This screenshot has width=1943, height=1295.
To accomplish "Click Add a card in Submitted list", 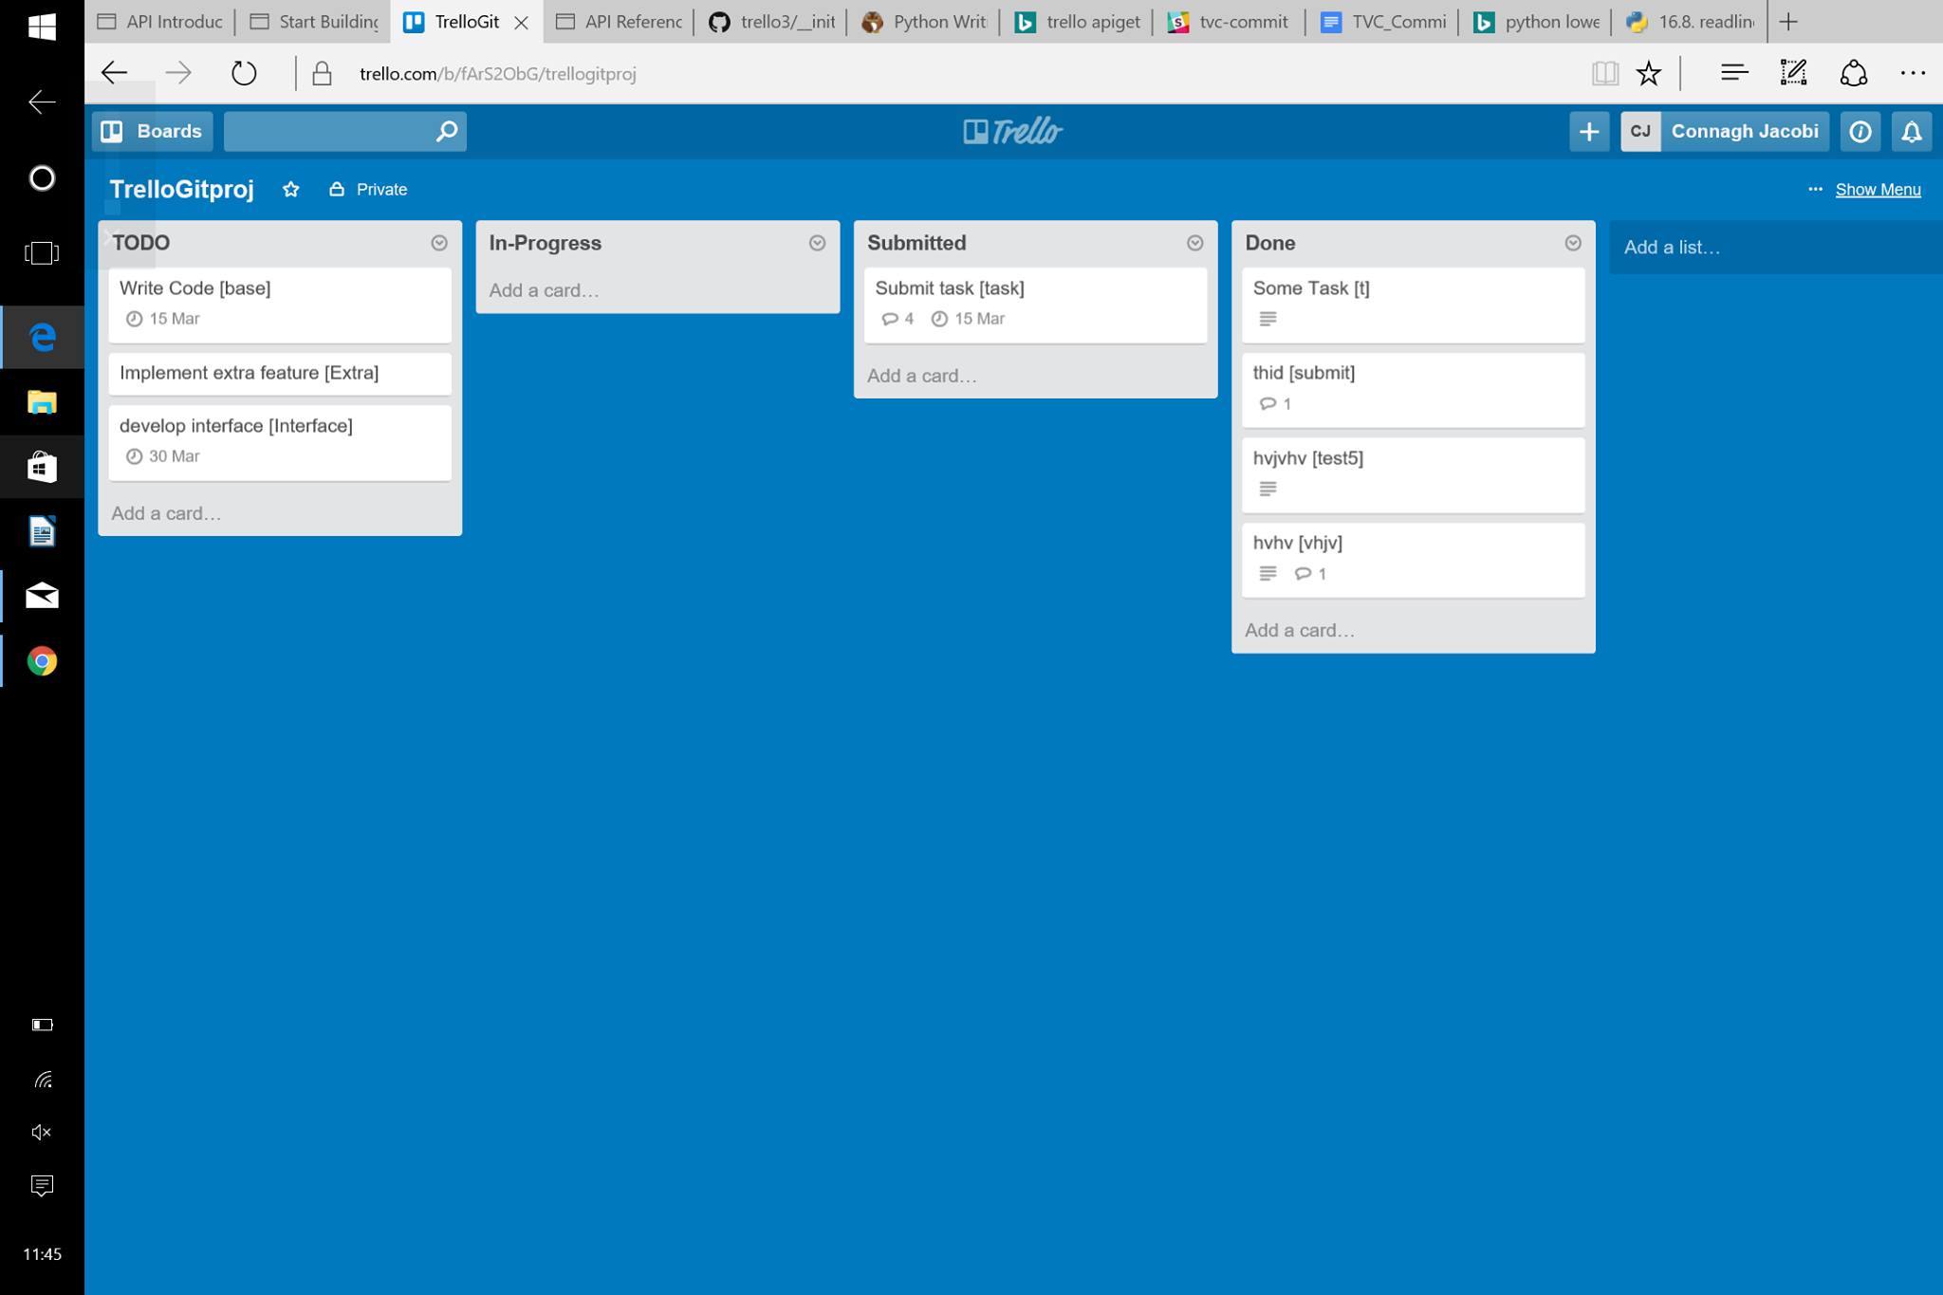I will 921,376.
